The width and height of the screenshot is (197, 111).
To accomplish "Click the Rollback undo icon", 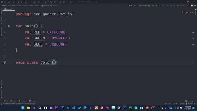I will coord(184,6).
